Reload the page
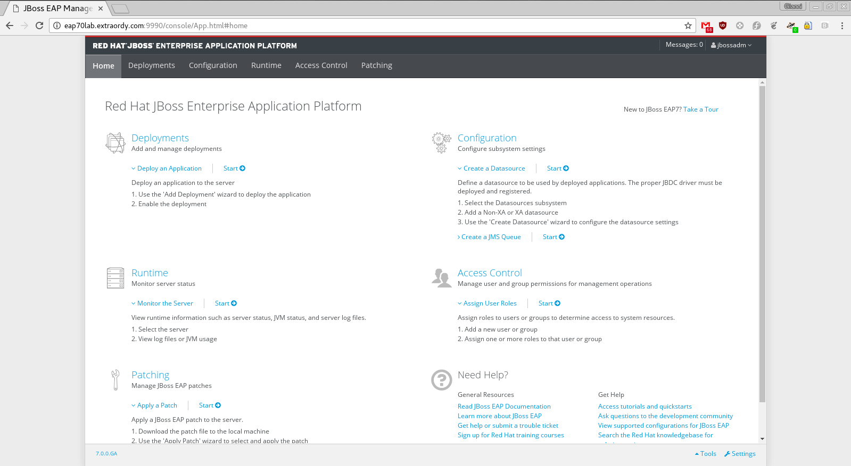Screen dimensions: 851x466 pos(39,26)
